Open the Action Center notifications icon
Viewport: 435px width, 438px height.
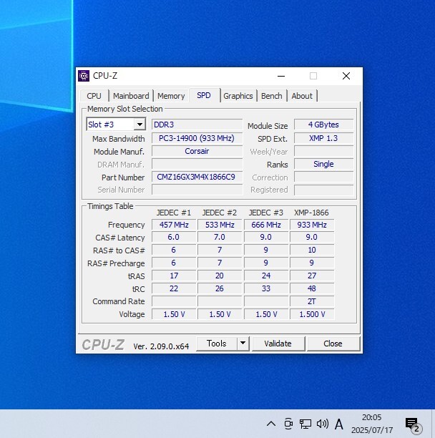(x=414, y=425)
